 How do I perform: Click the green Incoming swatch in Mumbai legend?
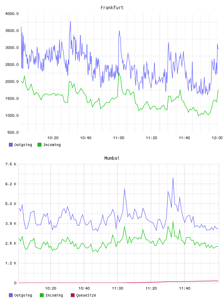pos(42,295)
